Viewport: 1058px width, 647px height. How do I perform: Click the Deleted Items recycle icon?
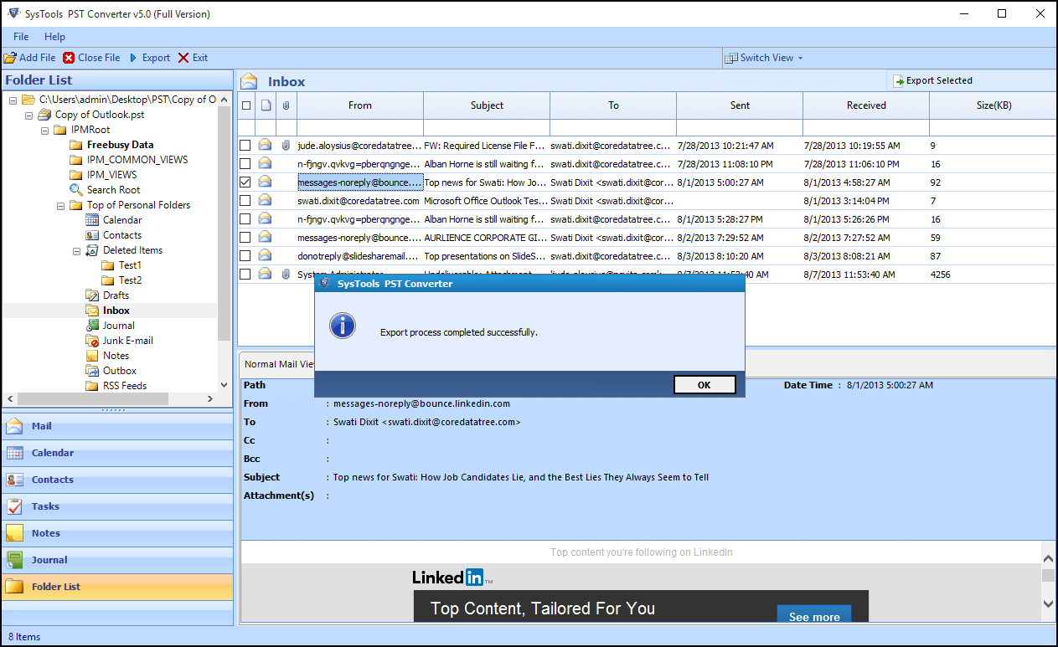(x=92, y=250)
